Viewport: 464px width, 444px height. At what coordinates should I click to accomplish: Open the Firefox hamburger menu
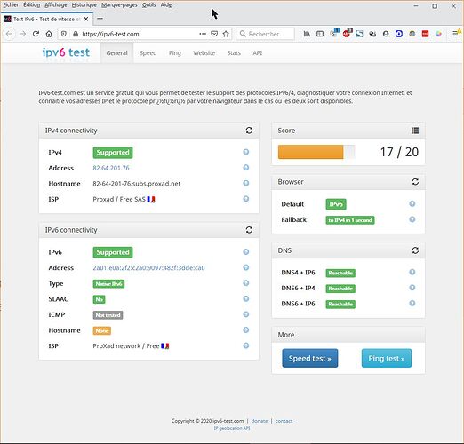coord(455,34)
